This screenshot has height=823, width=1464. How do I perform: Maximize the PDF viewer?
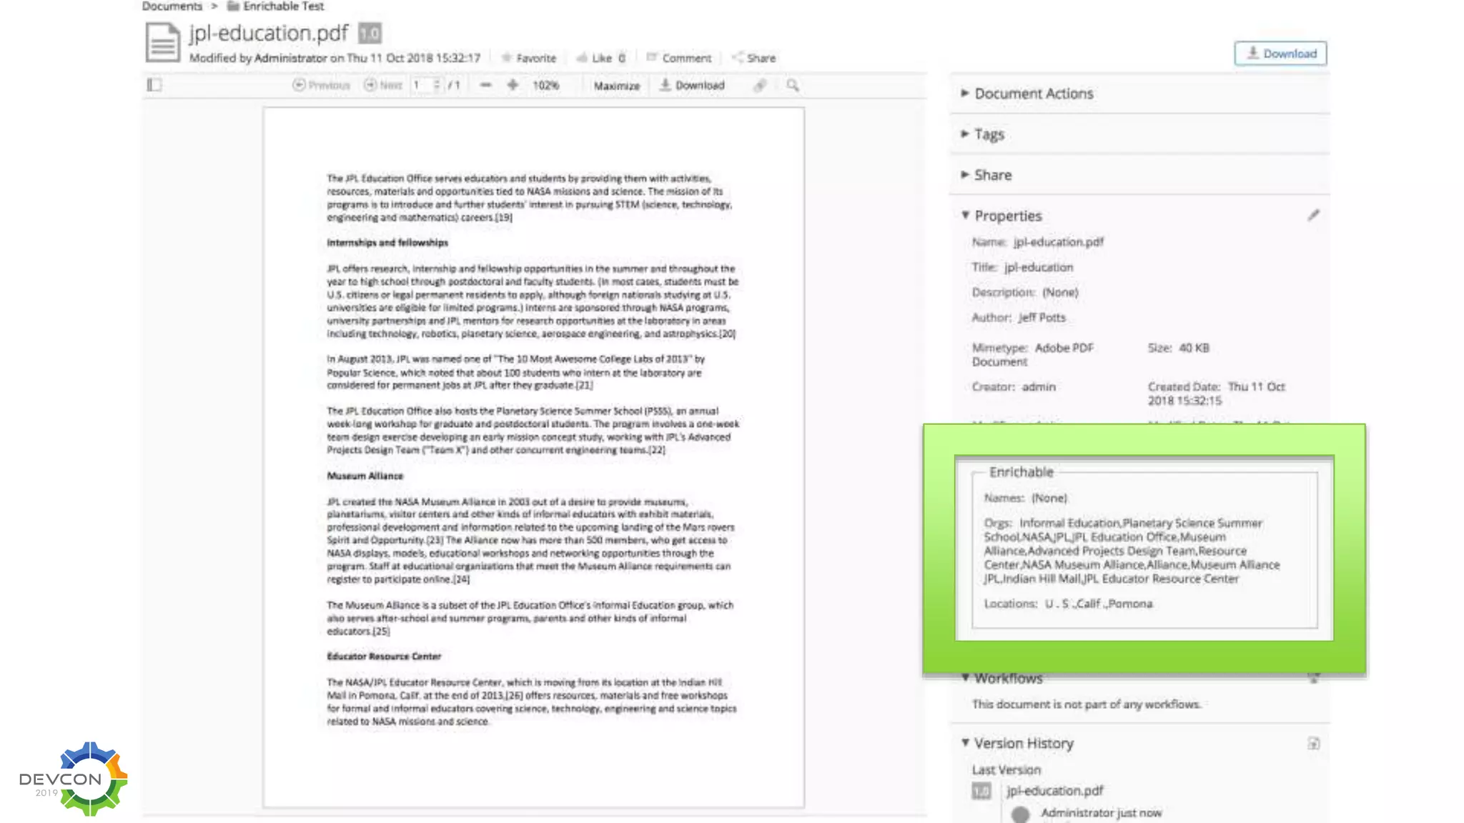click(x=616, y=86)
